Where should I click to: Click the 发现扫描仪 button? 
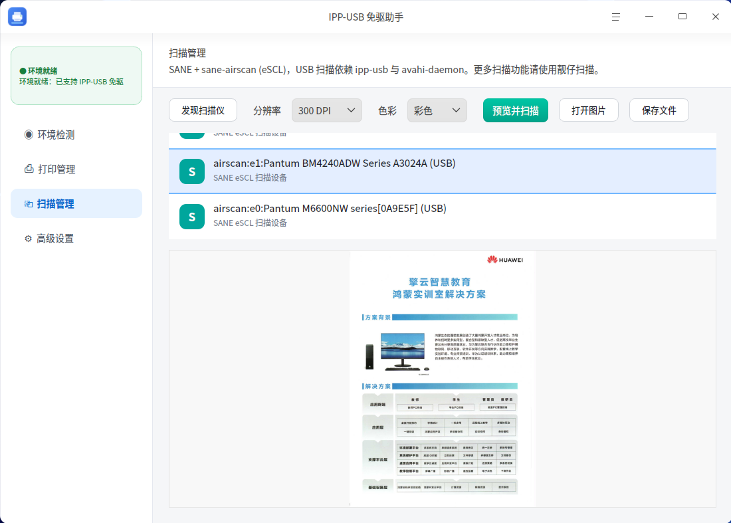(203, 110)
